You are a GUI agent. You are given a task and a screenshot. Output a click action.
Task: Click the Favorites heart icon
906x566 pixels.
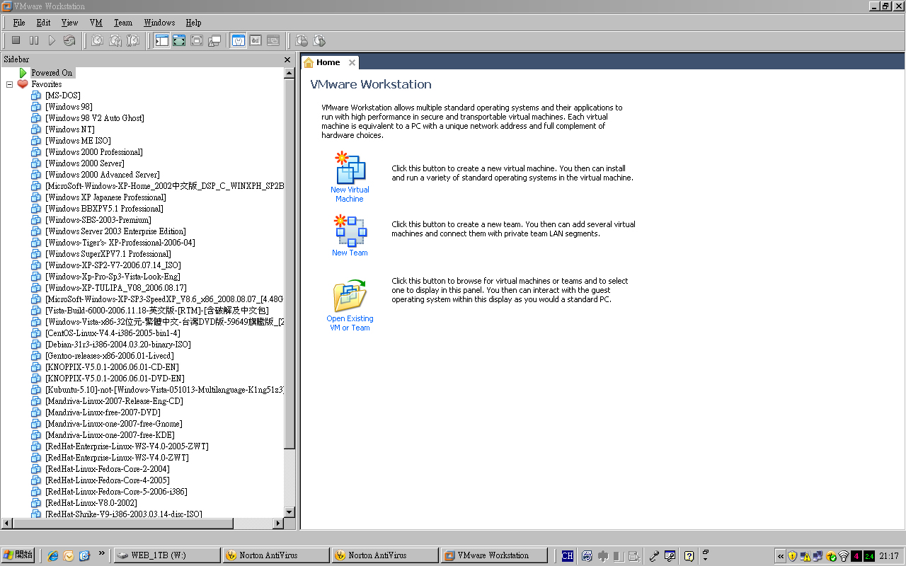(x=23, y=83)
